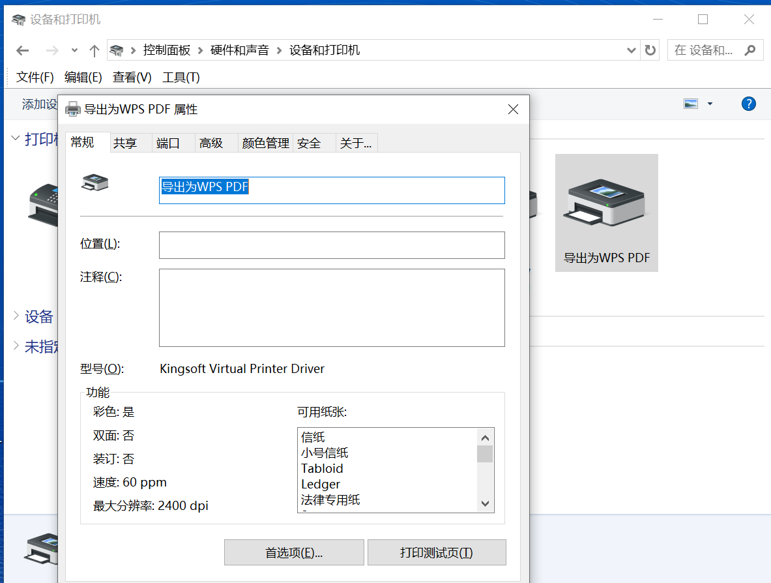Expand the 设备 section
This screenshot has height=583, width=771.
[x=14, y=316]
